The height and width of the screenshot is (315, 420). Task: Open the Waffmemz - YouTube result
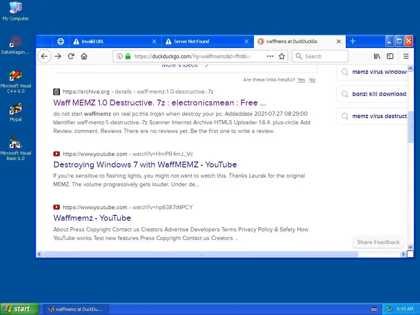click(92, 218)
